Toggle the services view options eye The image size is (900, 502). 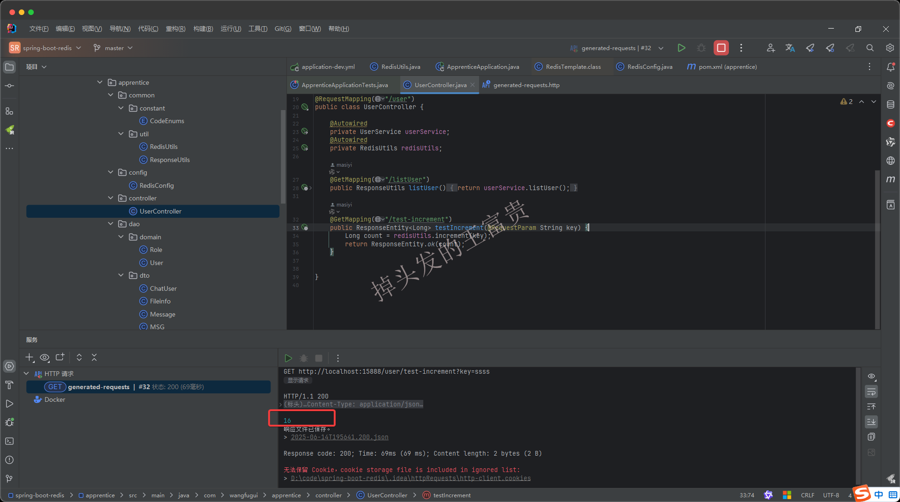45,358
